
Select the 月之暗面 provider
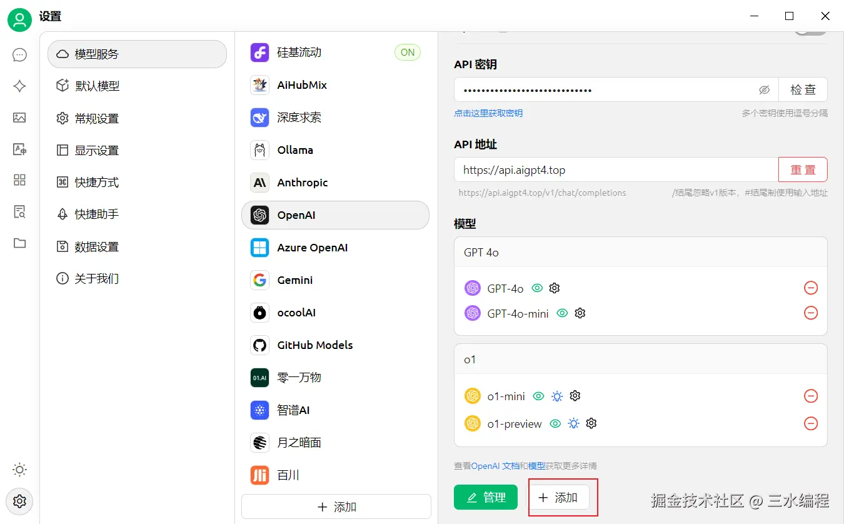click(x=336, y=443)
